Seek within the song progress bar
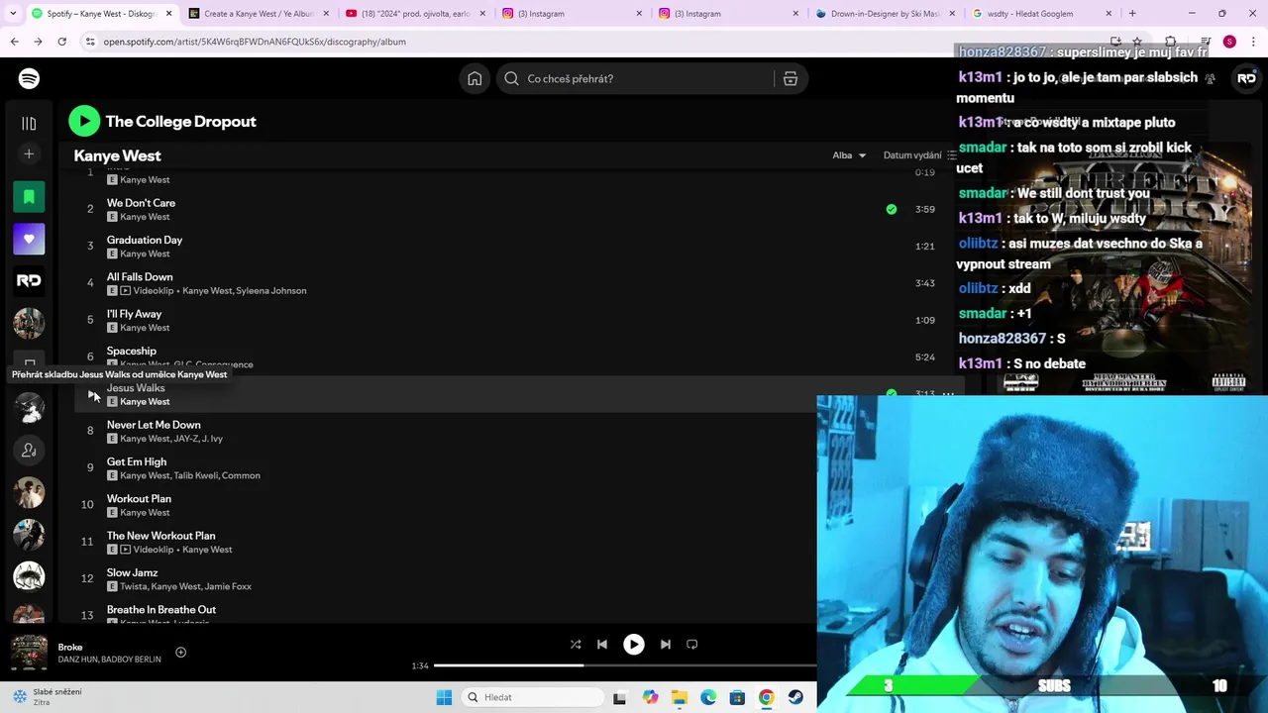The image size is (1268, 713). point(624,665)
